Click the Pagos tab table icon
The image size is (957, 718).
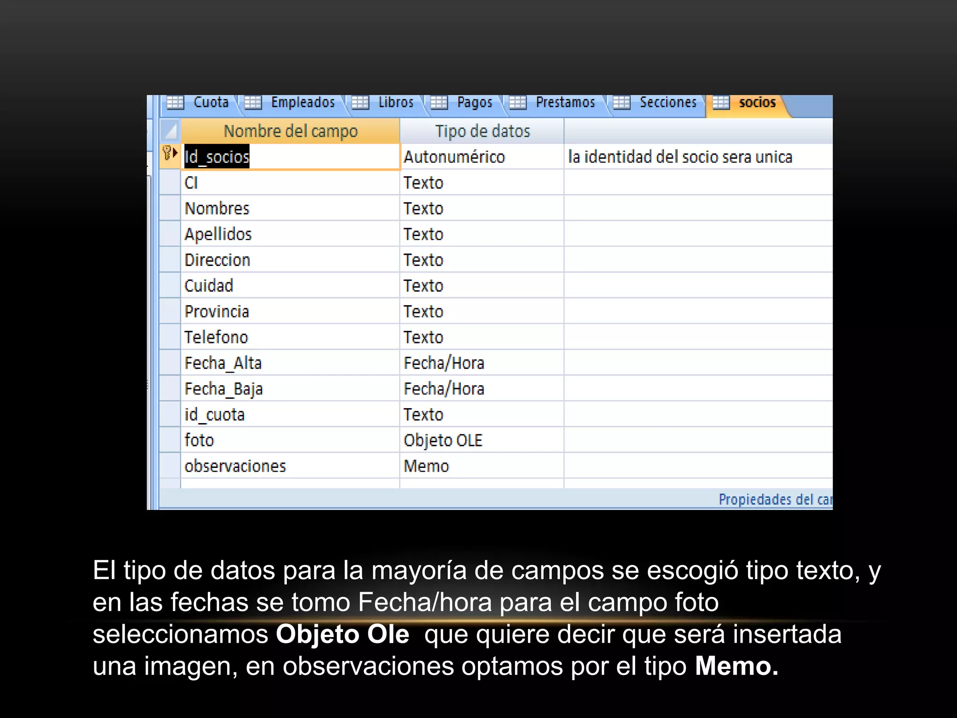point(439,102)
